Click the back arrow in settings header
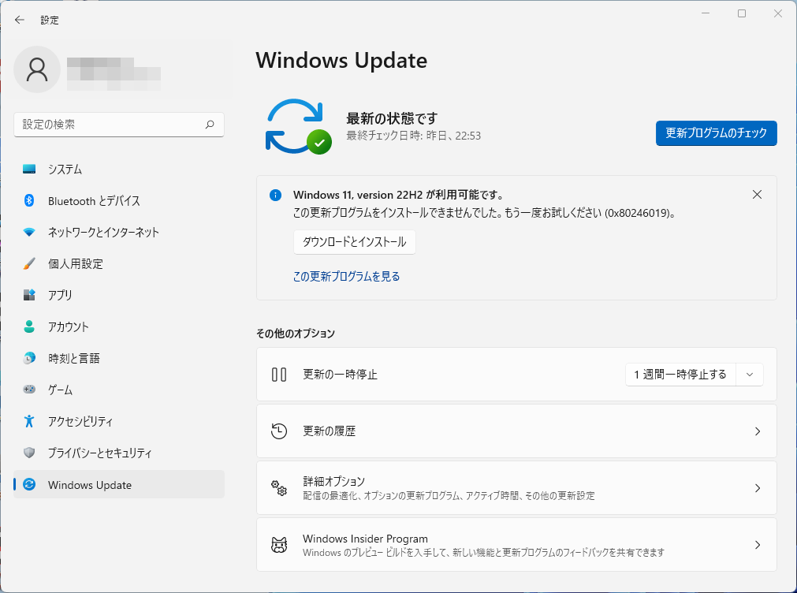This screenshot has height=593, width=797. (20, 20)
